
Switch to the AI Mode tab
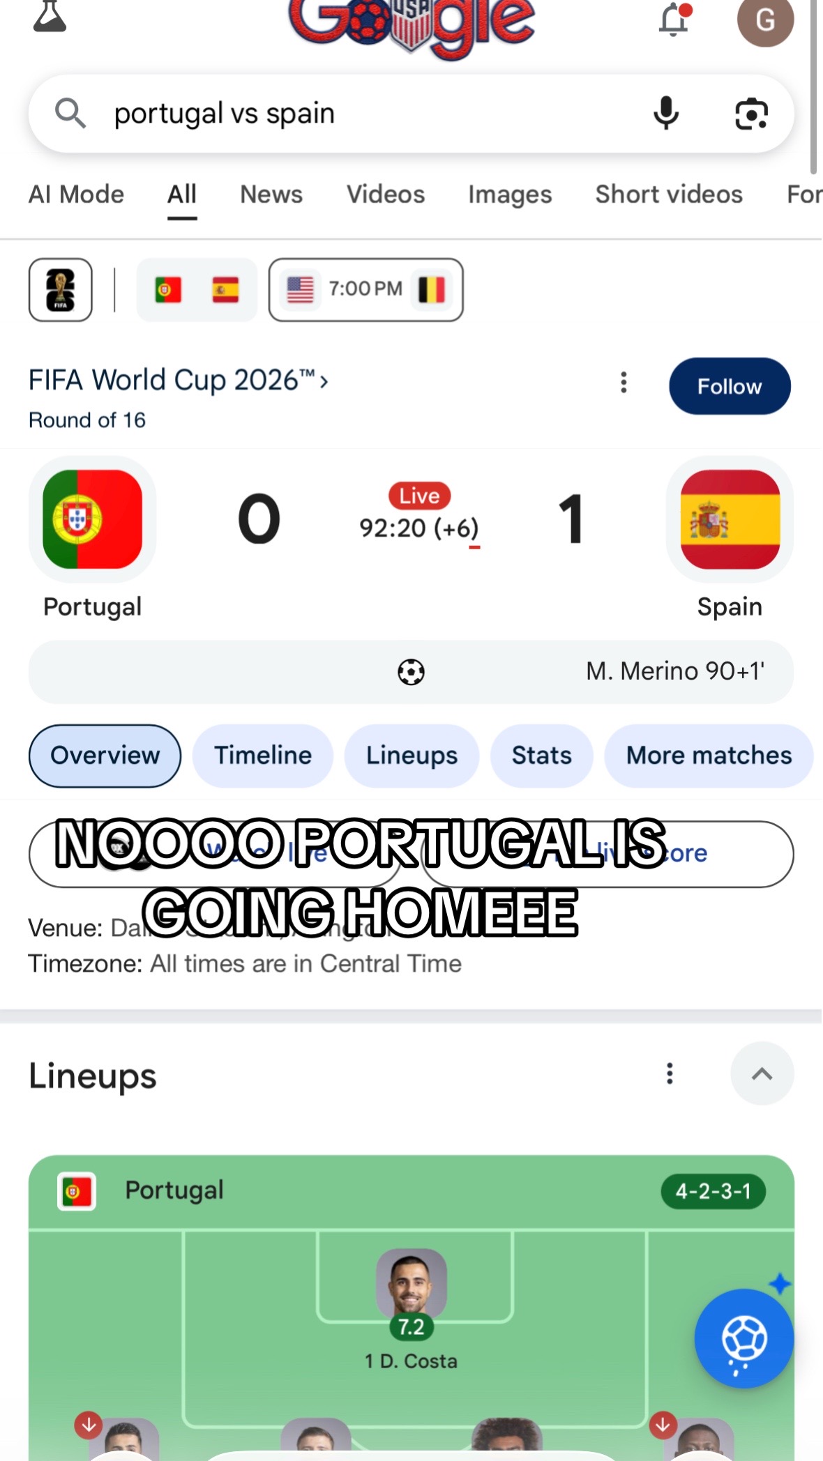coord(76,194)
